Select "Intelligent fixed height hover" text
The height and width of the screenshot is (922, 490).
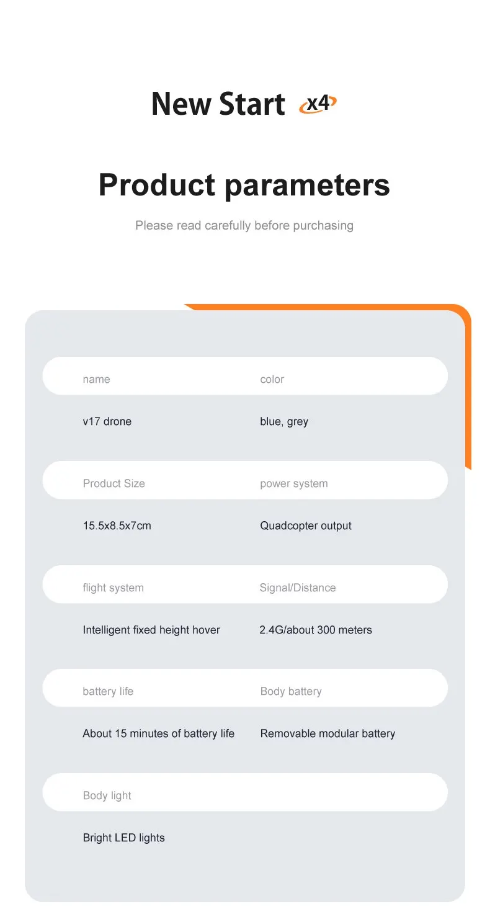(x=151, y=630)
